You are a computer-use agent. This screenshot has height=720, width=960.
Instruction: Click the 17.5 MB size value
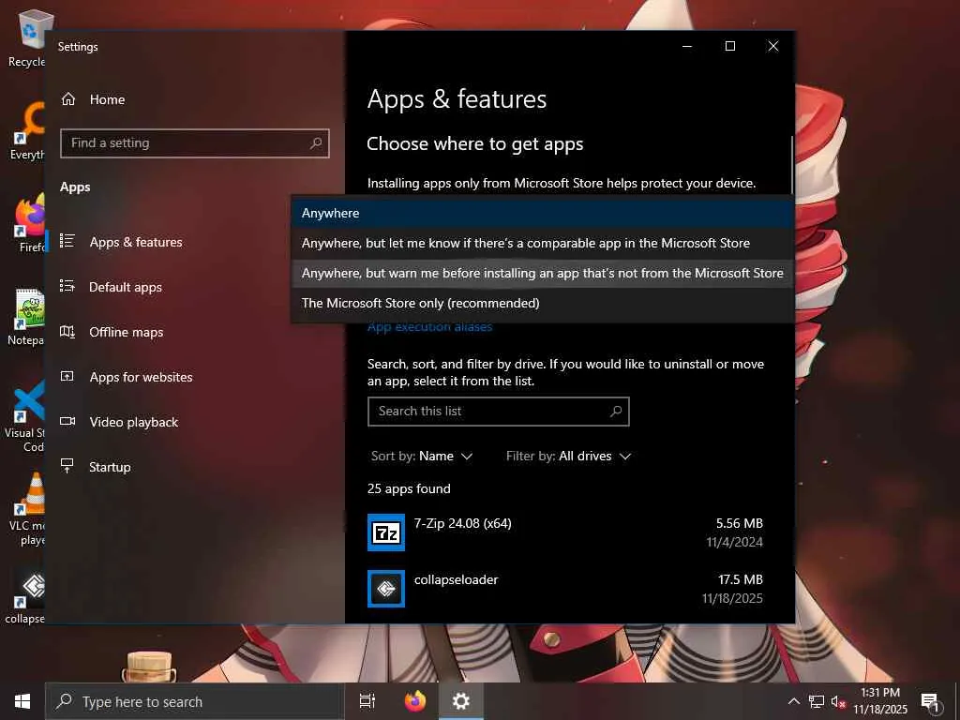pos(741,579)
